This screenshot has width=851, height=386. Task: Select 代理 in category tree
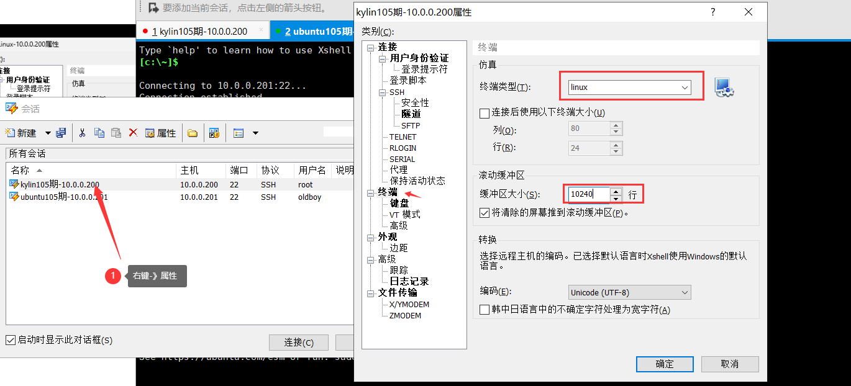pyautogui.click(x=399, y=170)
